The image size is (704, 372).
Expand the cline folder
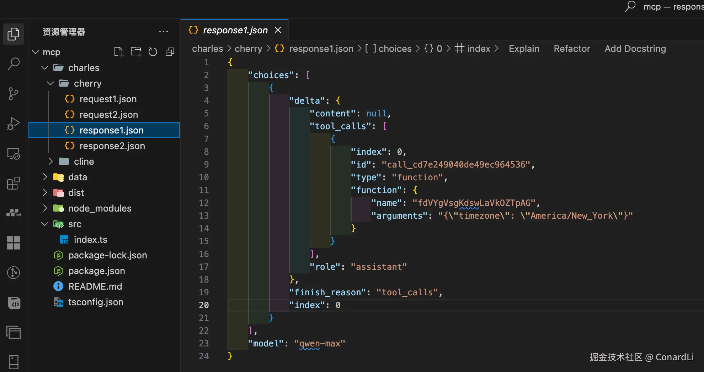click(84, 162)
